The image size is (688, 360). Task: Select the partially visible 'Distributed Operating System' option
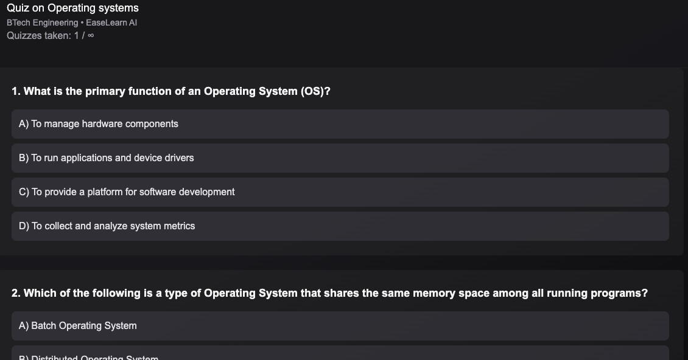point(340,356)
